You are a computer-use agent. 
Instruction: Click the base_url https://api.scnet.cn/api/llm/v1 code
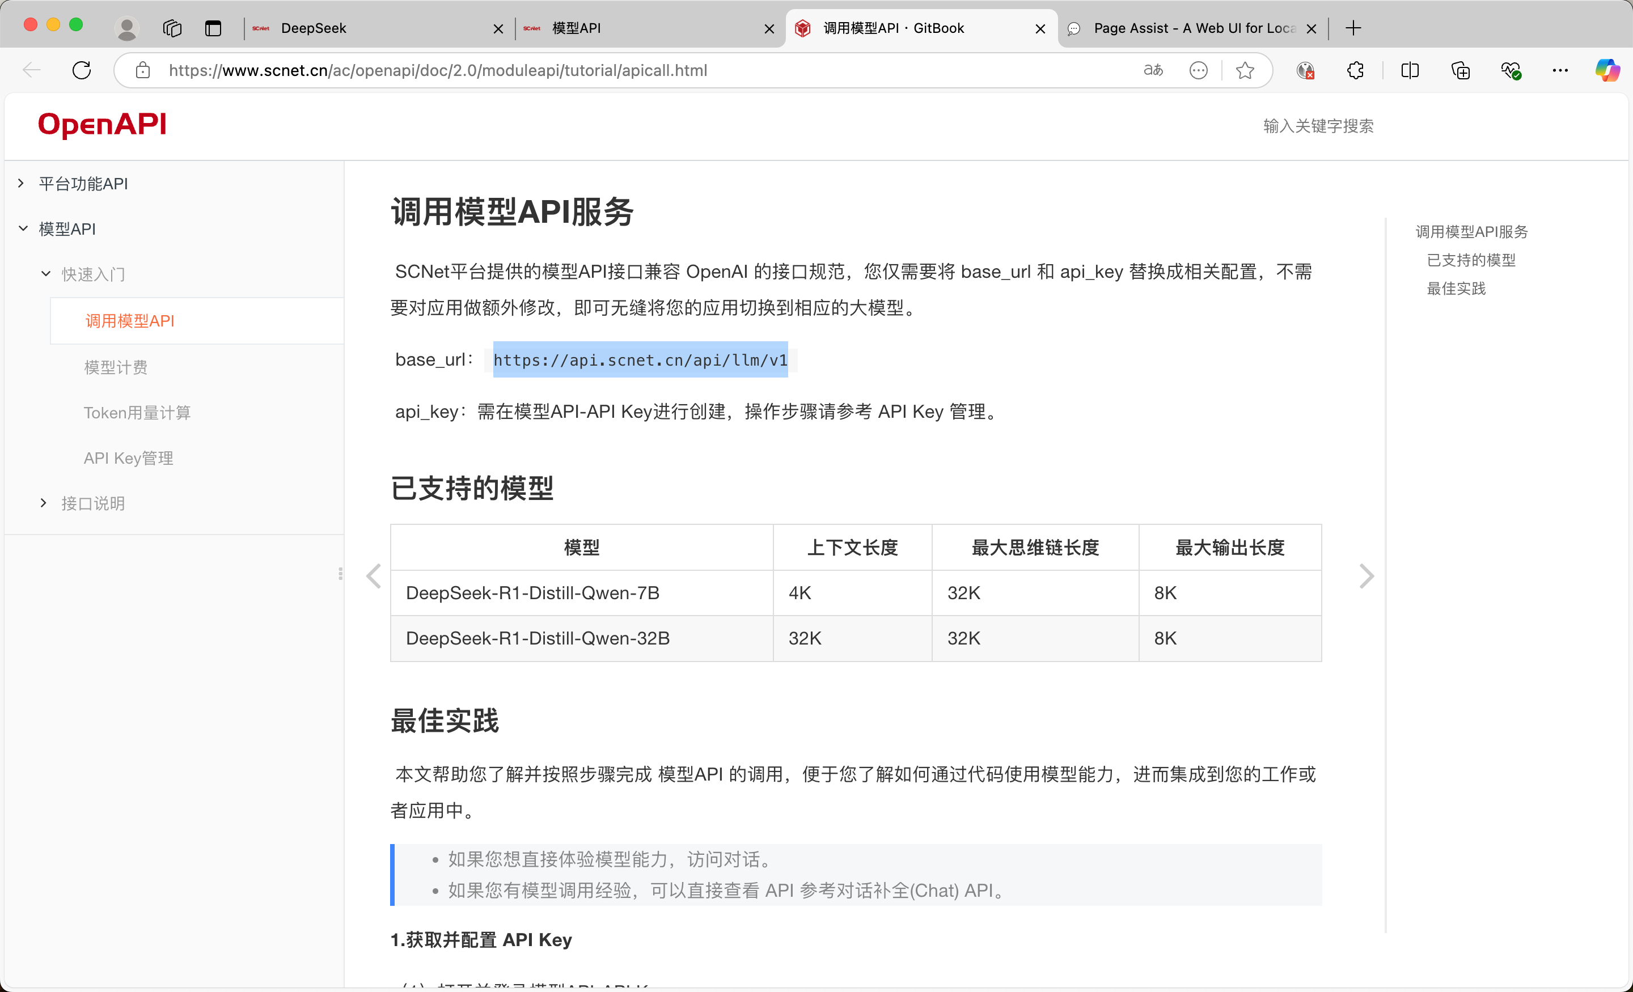coord(640,360)
